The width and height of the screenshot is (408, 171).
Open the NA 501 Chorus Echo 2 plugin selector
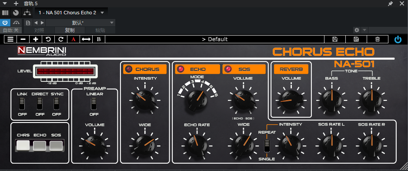tap(71, 13)
